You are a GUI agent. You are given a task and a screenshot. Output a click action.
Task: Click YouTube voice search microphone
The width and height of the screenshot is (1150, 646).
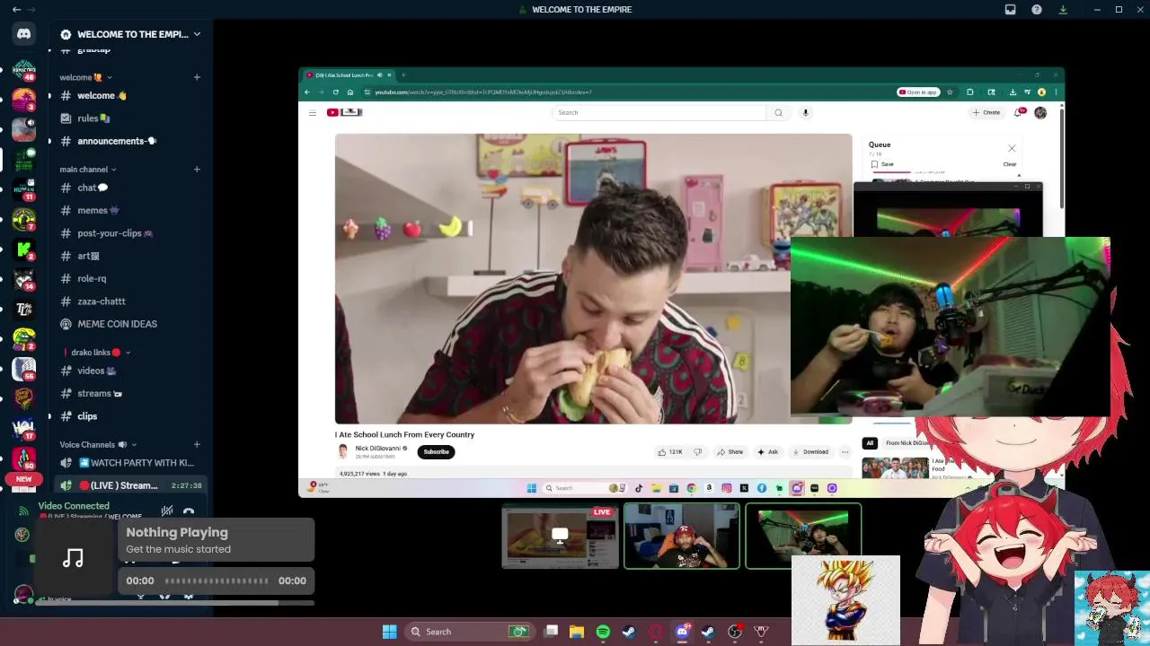[x=805, y=112]
